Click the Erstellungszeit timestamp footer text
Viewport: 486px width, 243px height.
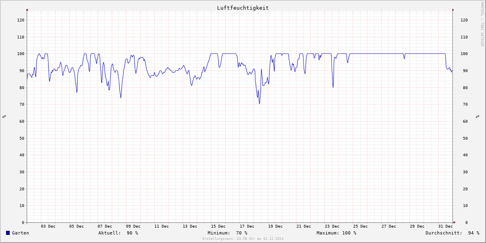pos(243,239)
